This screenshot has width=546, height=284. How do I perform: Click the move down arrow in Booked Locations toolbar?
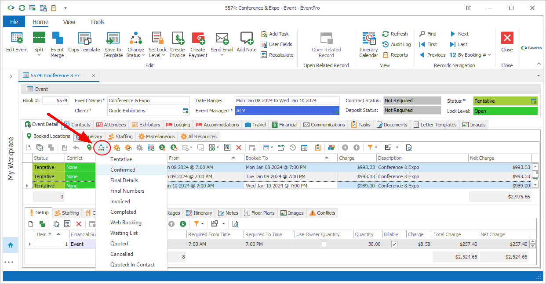click(x=357, y=147)
